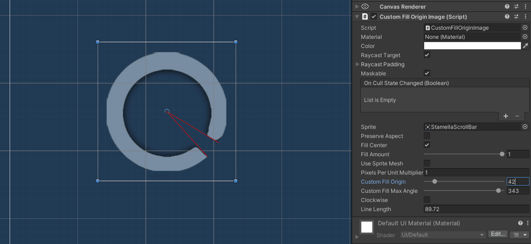Click the Canvas Renderer eye icon
The height and width of the screenshot is (244, 531).
[x=365, y=6]
